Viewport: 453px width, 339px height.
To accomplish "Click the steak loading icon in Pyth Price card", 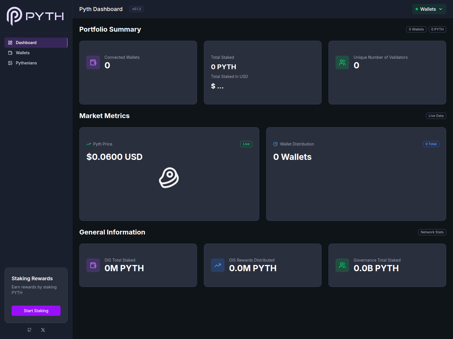I will click(x=169, y=178).
